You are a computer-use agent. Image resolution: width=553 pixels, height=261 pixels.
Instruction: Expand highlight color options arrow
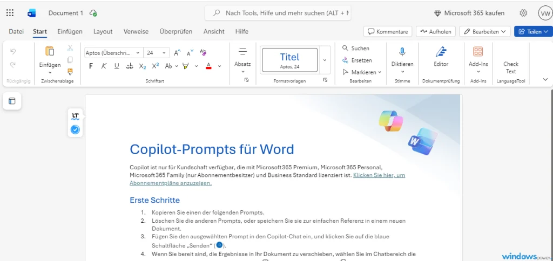197,66
